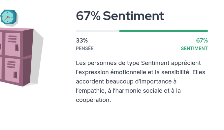The height and width of the screenshot is (130, 224).
Task: Click the upper locker door handle
Action: pos(17,48)
